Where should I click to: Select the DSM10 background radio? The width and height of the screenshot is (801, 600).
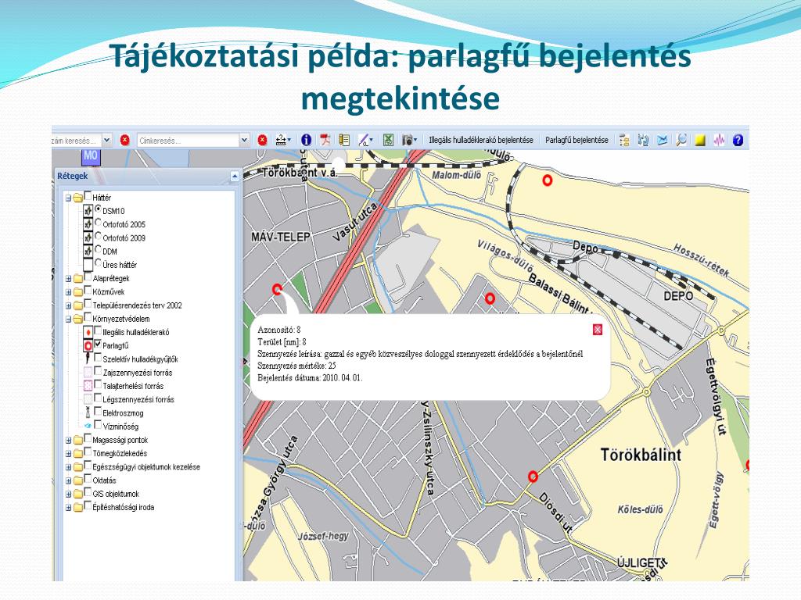(98, 209)
